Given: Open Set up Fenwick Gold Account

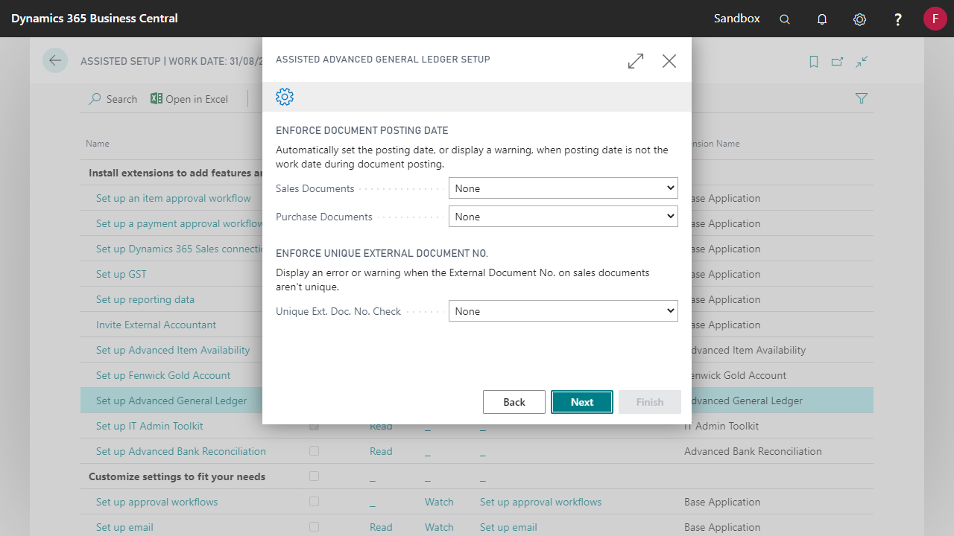Looking at the screenshot, I should pos(163,375).
